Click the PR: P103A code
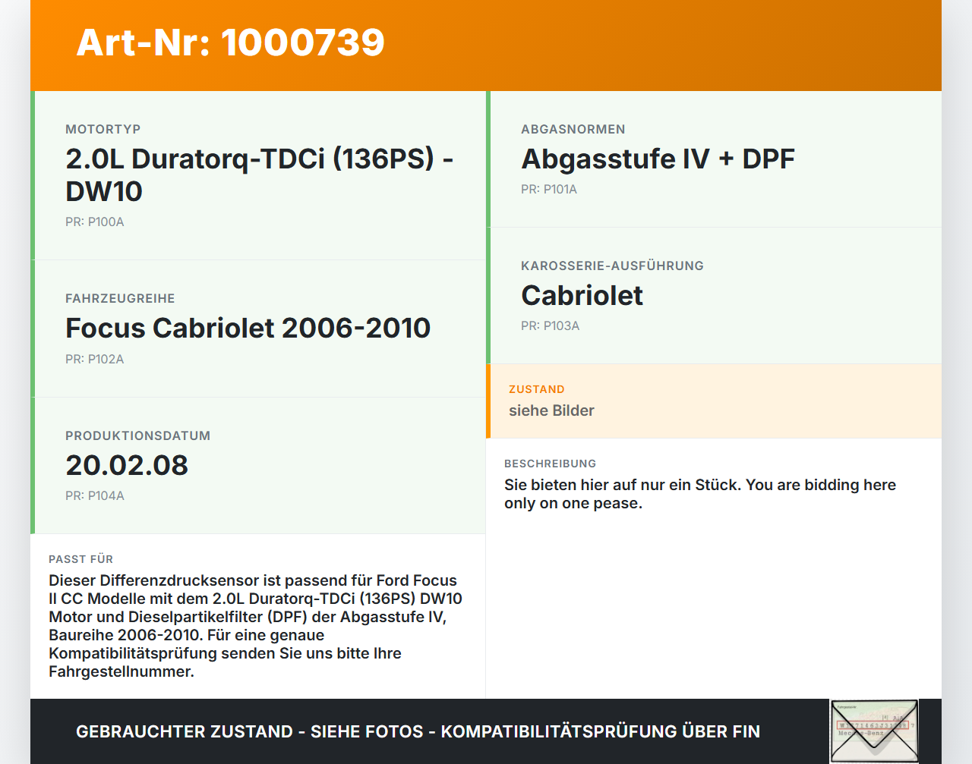Image resolution: width=972 pixels, height=764 pixels. [x=551, y=325]
